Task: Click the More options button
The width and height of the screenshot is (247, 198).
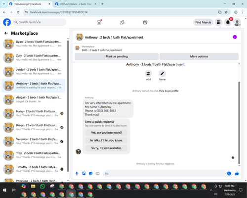Action: pos(199,56)
